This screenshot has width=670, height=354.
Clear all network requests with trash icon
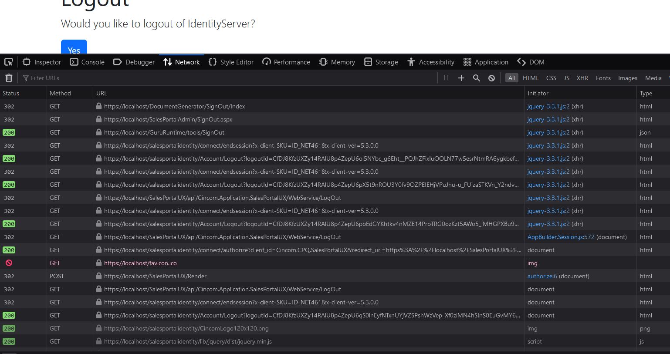(8, 78)
